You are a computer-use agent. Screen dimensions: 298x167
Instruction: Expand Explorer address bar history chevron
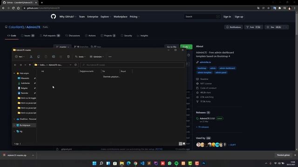click(70, 65)
